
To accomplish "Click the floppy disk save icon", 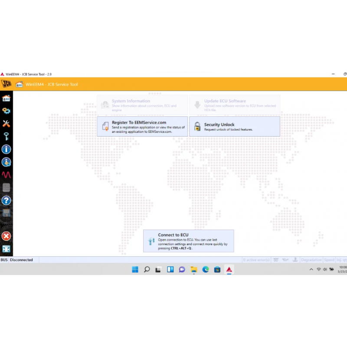I will point(6,213).
